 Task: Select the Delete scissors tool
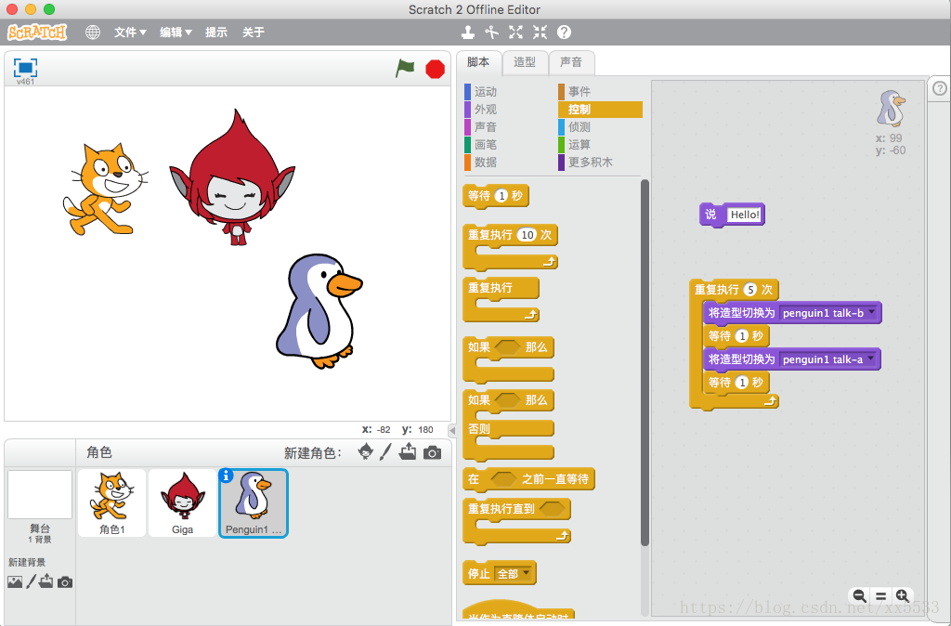pos(492,33)
